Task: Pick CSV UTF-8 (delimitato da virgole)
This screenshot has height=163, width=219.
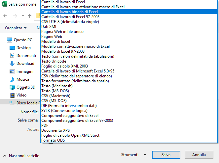Action: (x=129, y=22)
